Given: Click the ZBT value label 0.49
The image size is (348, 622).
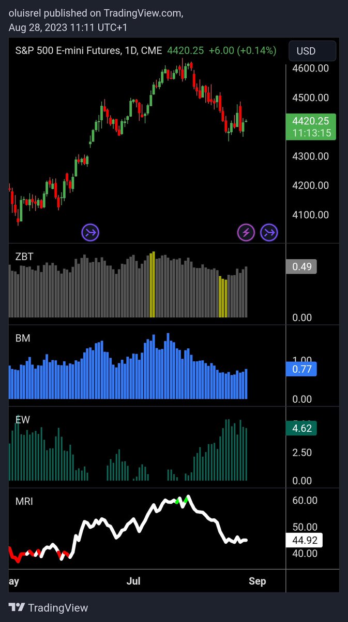Looking at the screenshot, I should [x=301, y=267].
